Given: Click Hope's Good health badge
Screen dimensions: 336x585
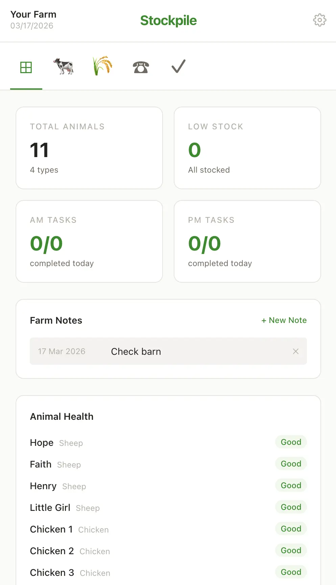Looking at the screenshot, I should 291,442.
